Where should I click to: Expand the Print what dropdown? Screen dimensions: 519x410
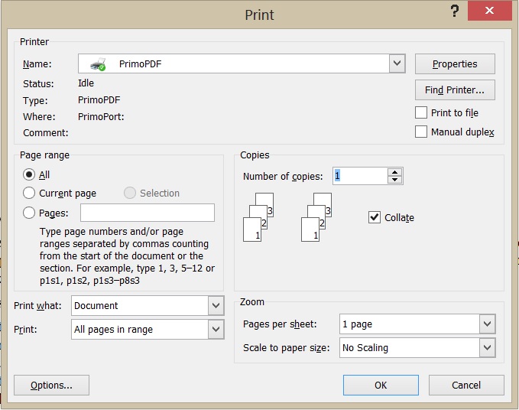click(x=216, y=306)
